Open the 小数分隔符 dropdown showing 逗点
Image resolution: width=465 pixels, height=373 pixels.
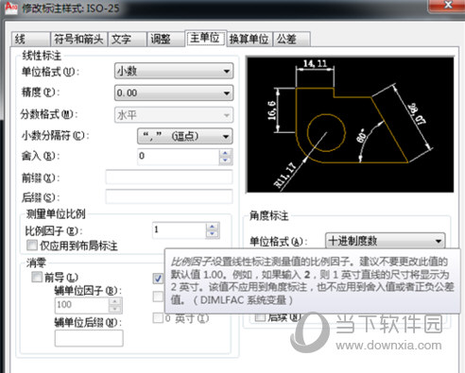click(185, 136)
